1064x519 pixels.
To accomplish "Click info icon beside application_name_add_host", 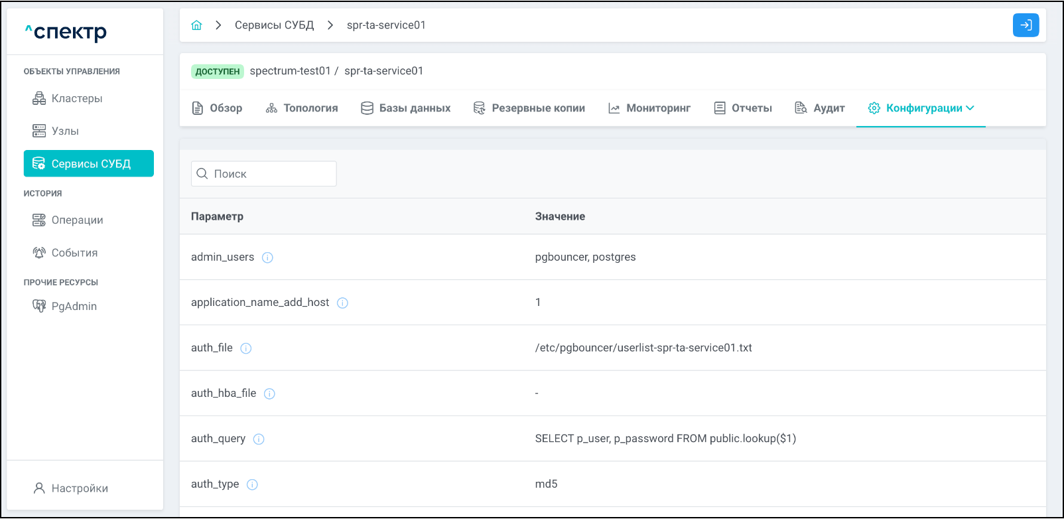I will (342, 303).
